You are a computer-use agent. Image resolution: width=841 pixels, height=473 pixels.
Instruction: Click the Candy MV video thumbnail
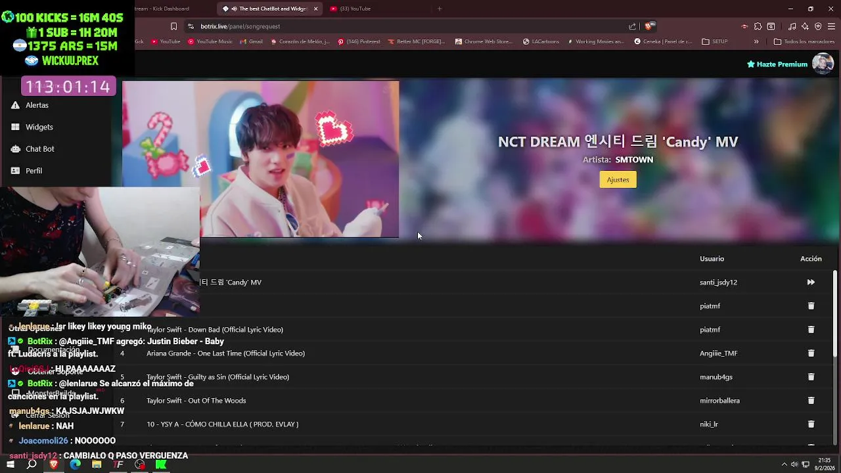tap(260, 159)
